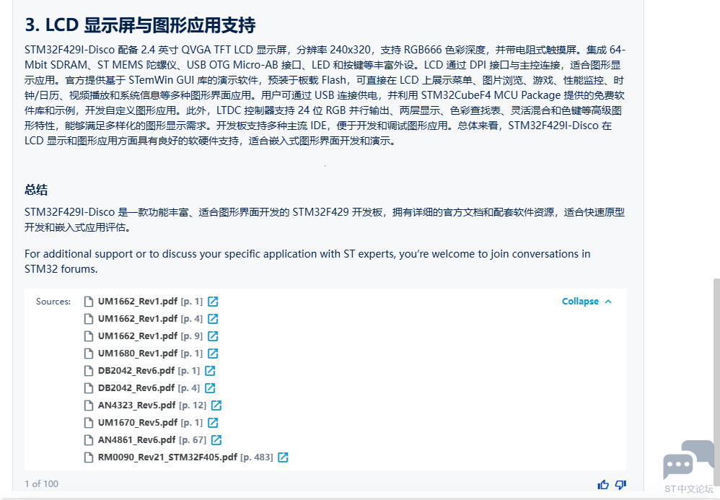Screen dimensions: 720x500
Task: Click the Collapse chevron arrow
Action: click(608, 302)
